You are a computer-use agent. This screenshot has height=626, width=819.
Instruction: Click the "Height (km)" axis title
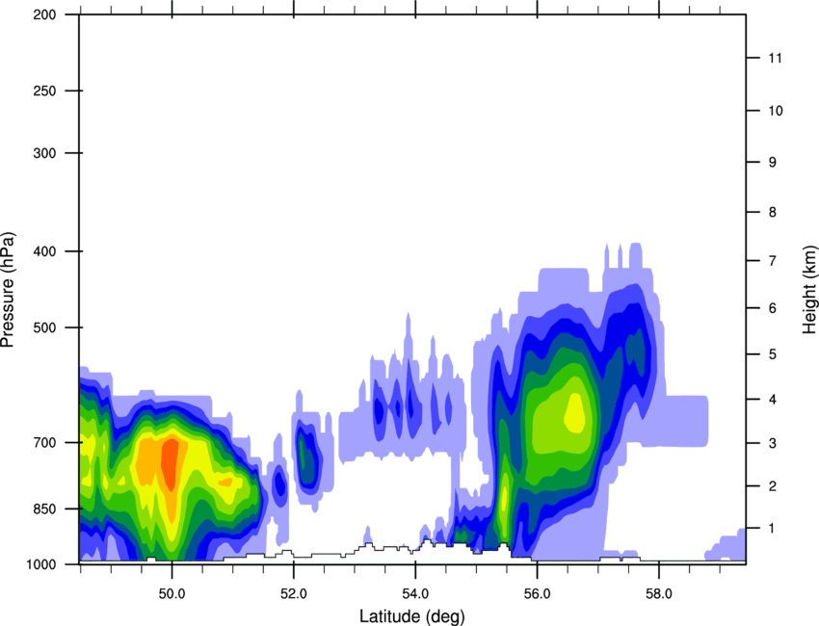tap(809, 289)
